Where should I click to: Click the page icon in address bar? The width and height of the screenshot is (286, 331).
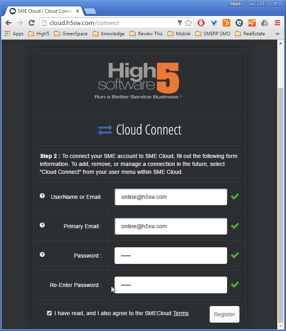(44, 23)
